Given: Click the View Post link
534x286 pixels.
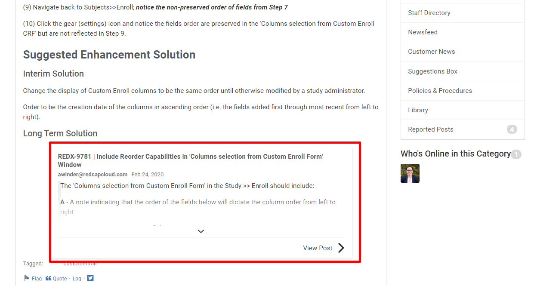Looking at the screenshot, I should tap(318, 248).
